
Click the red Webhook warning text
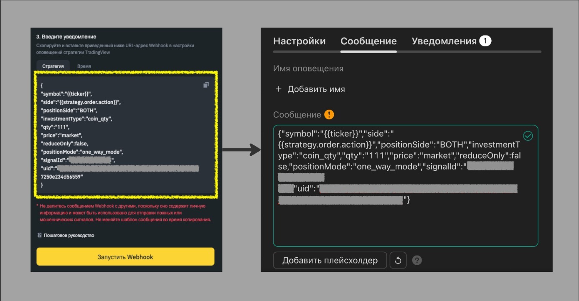tap(125, 212)
